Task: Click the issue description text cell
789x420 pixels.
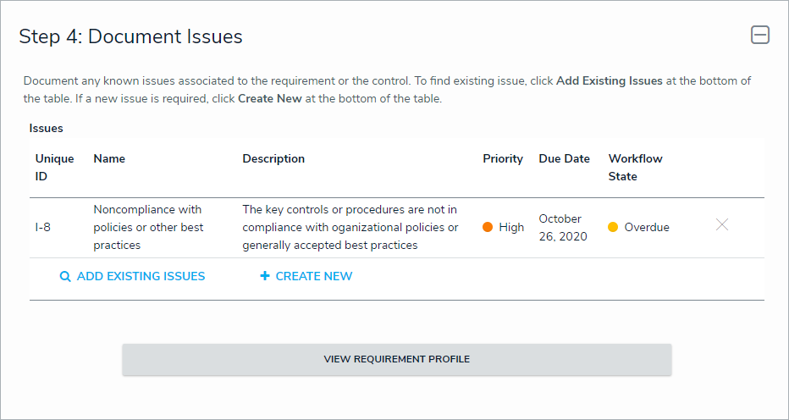Action: (x=350, y=227)
